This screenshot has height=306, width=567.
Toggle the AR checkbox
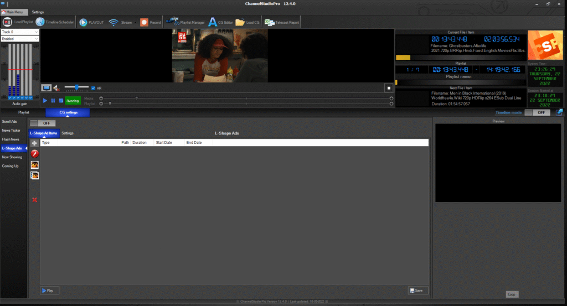tap(93, 88)
